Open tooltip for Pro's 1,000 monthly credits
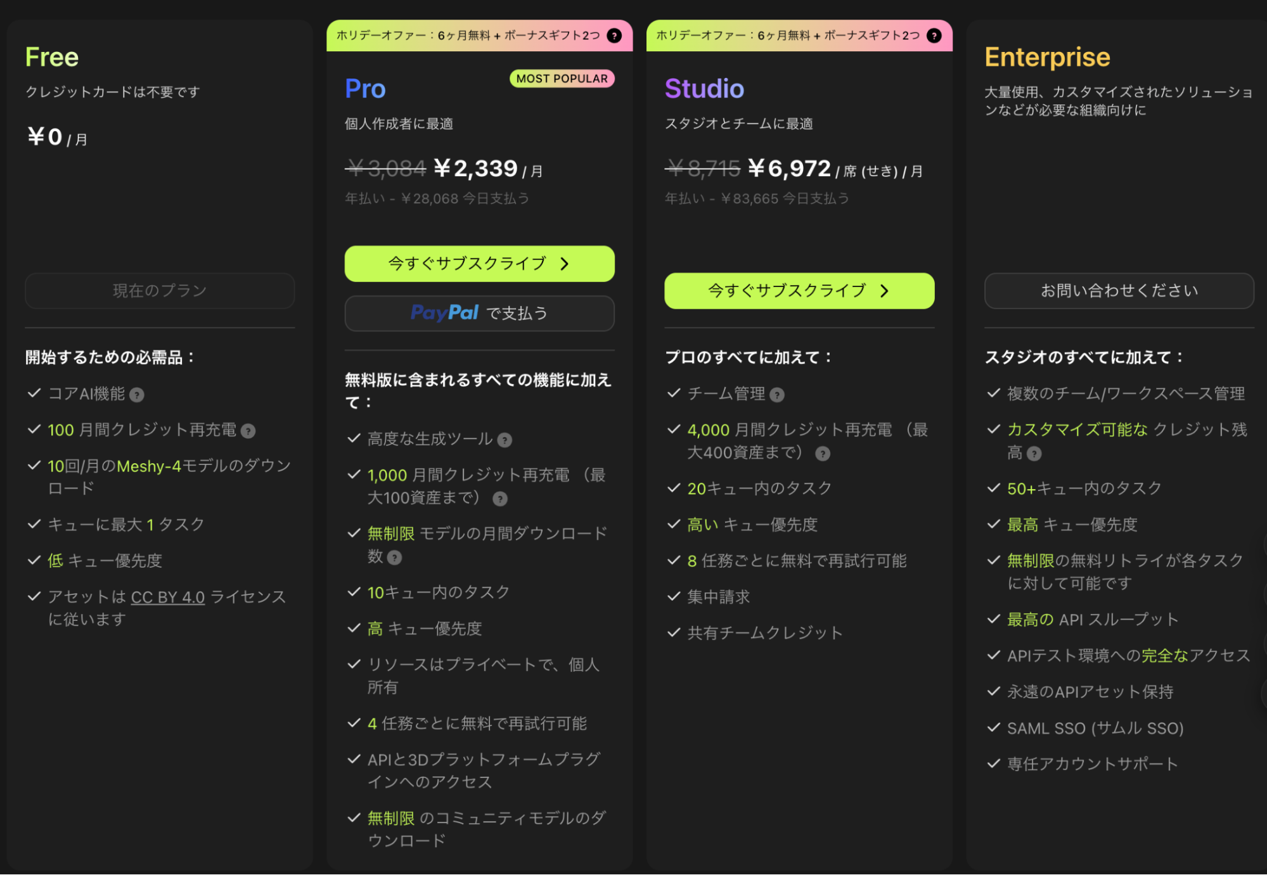1267x875 pixels. pos(500,499)
